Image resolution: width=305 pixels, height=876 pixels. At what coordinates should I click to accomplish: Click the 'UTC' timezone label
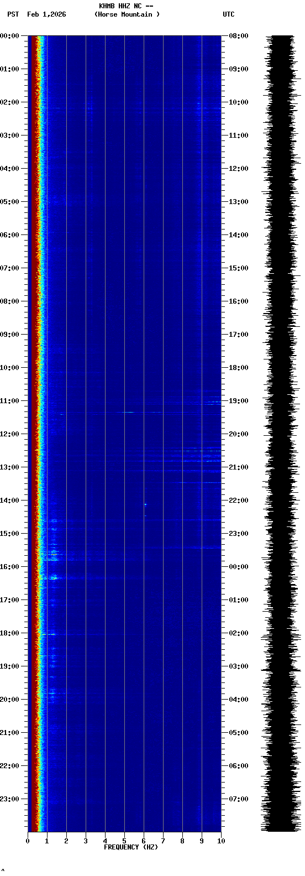tap(229, 14)
